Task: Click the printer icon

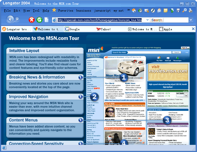Action: coord(191,10)
